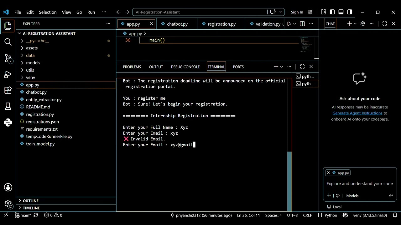The height and width of the screenshot is (225, 401).
Task: Open the Search view icon
Action: pyautogui.click(x=8, y=42)
